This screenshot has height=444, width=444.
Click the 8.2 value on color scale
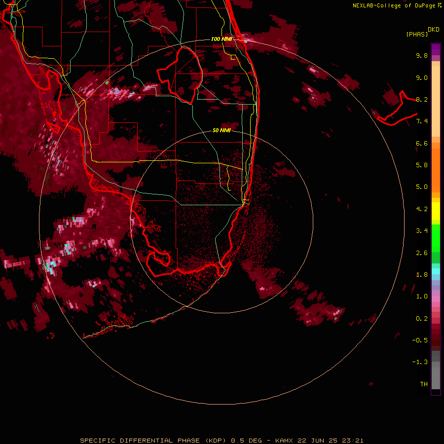click(422, 99)
